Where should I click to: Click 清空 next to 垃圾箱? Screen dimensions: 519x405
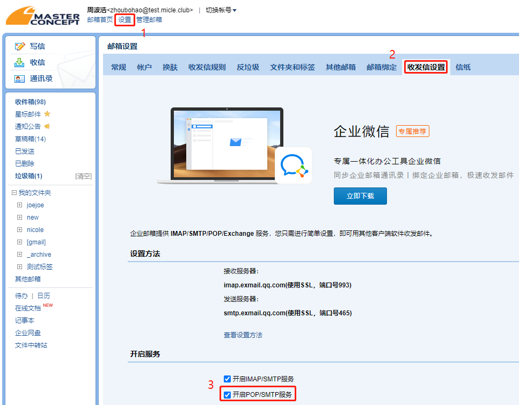click(x=83, y=176)
